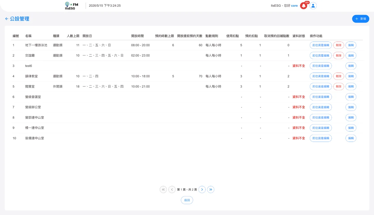Go to the previous page
Screen dimensions: 374x215
point(172,190)
